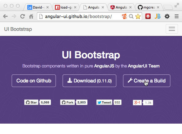Open the JB extension icon
Viewport: 182px width, 134px height.
click(157, 16)
